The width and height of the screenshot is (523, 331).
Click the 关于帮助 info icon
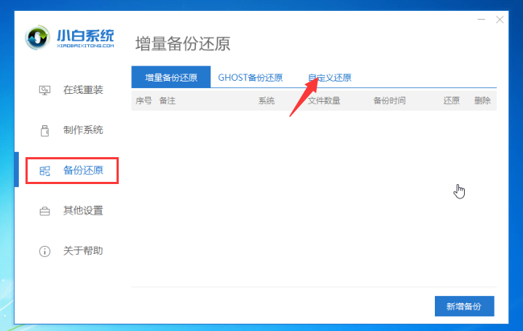coord(44,251)
